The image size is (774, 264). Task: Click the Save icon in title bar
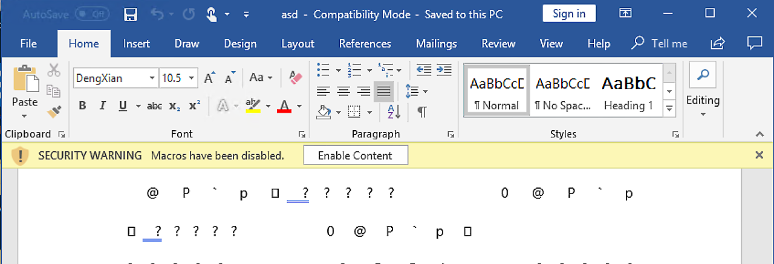point(129,13)
